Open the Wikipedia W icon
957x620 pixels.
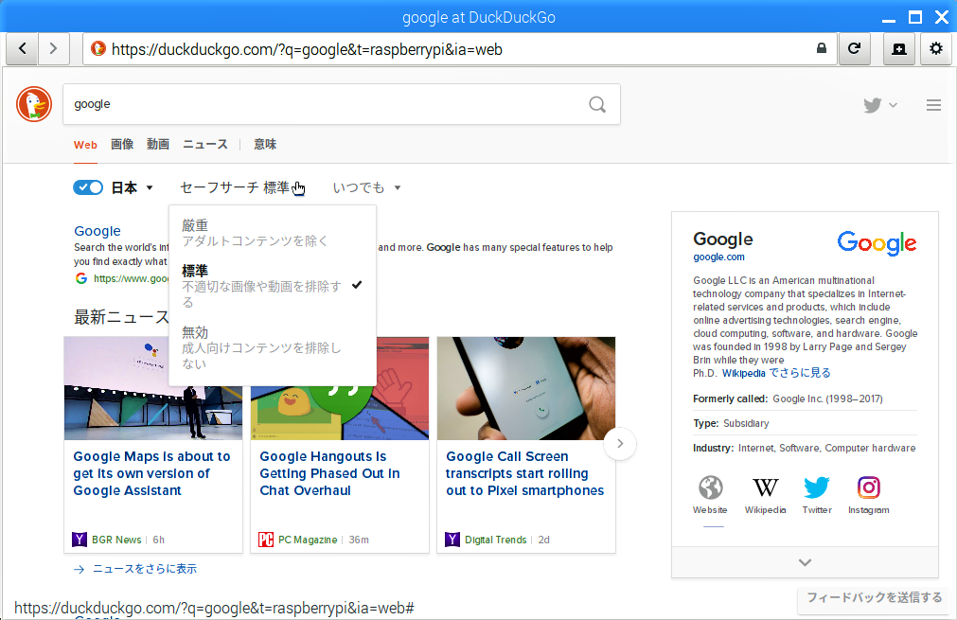pos(766,487)
